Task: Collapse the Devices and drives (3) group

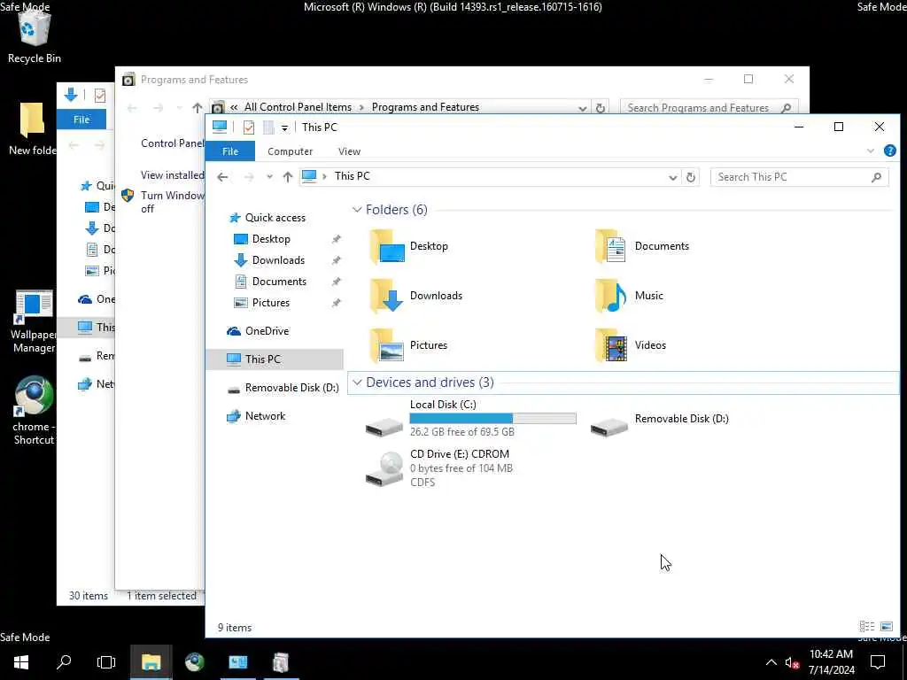Action: tap(357, 382)
